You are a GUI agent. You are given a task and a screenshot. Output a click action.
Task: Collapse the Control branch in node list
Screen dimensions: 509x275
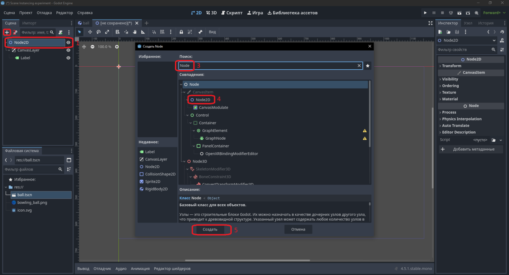188,115
